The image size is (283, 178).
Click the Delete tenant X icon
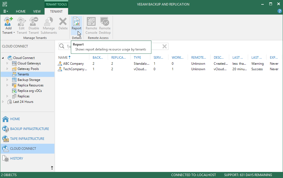click(x=63, y=22)
